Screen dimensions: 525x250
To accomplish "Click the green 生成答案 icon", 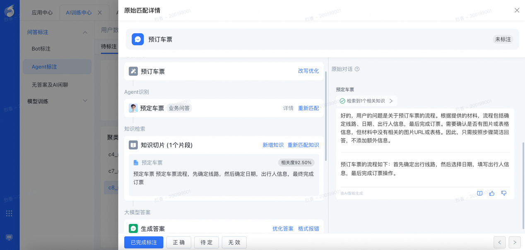I will pos(133,228).
